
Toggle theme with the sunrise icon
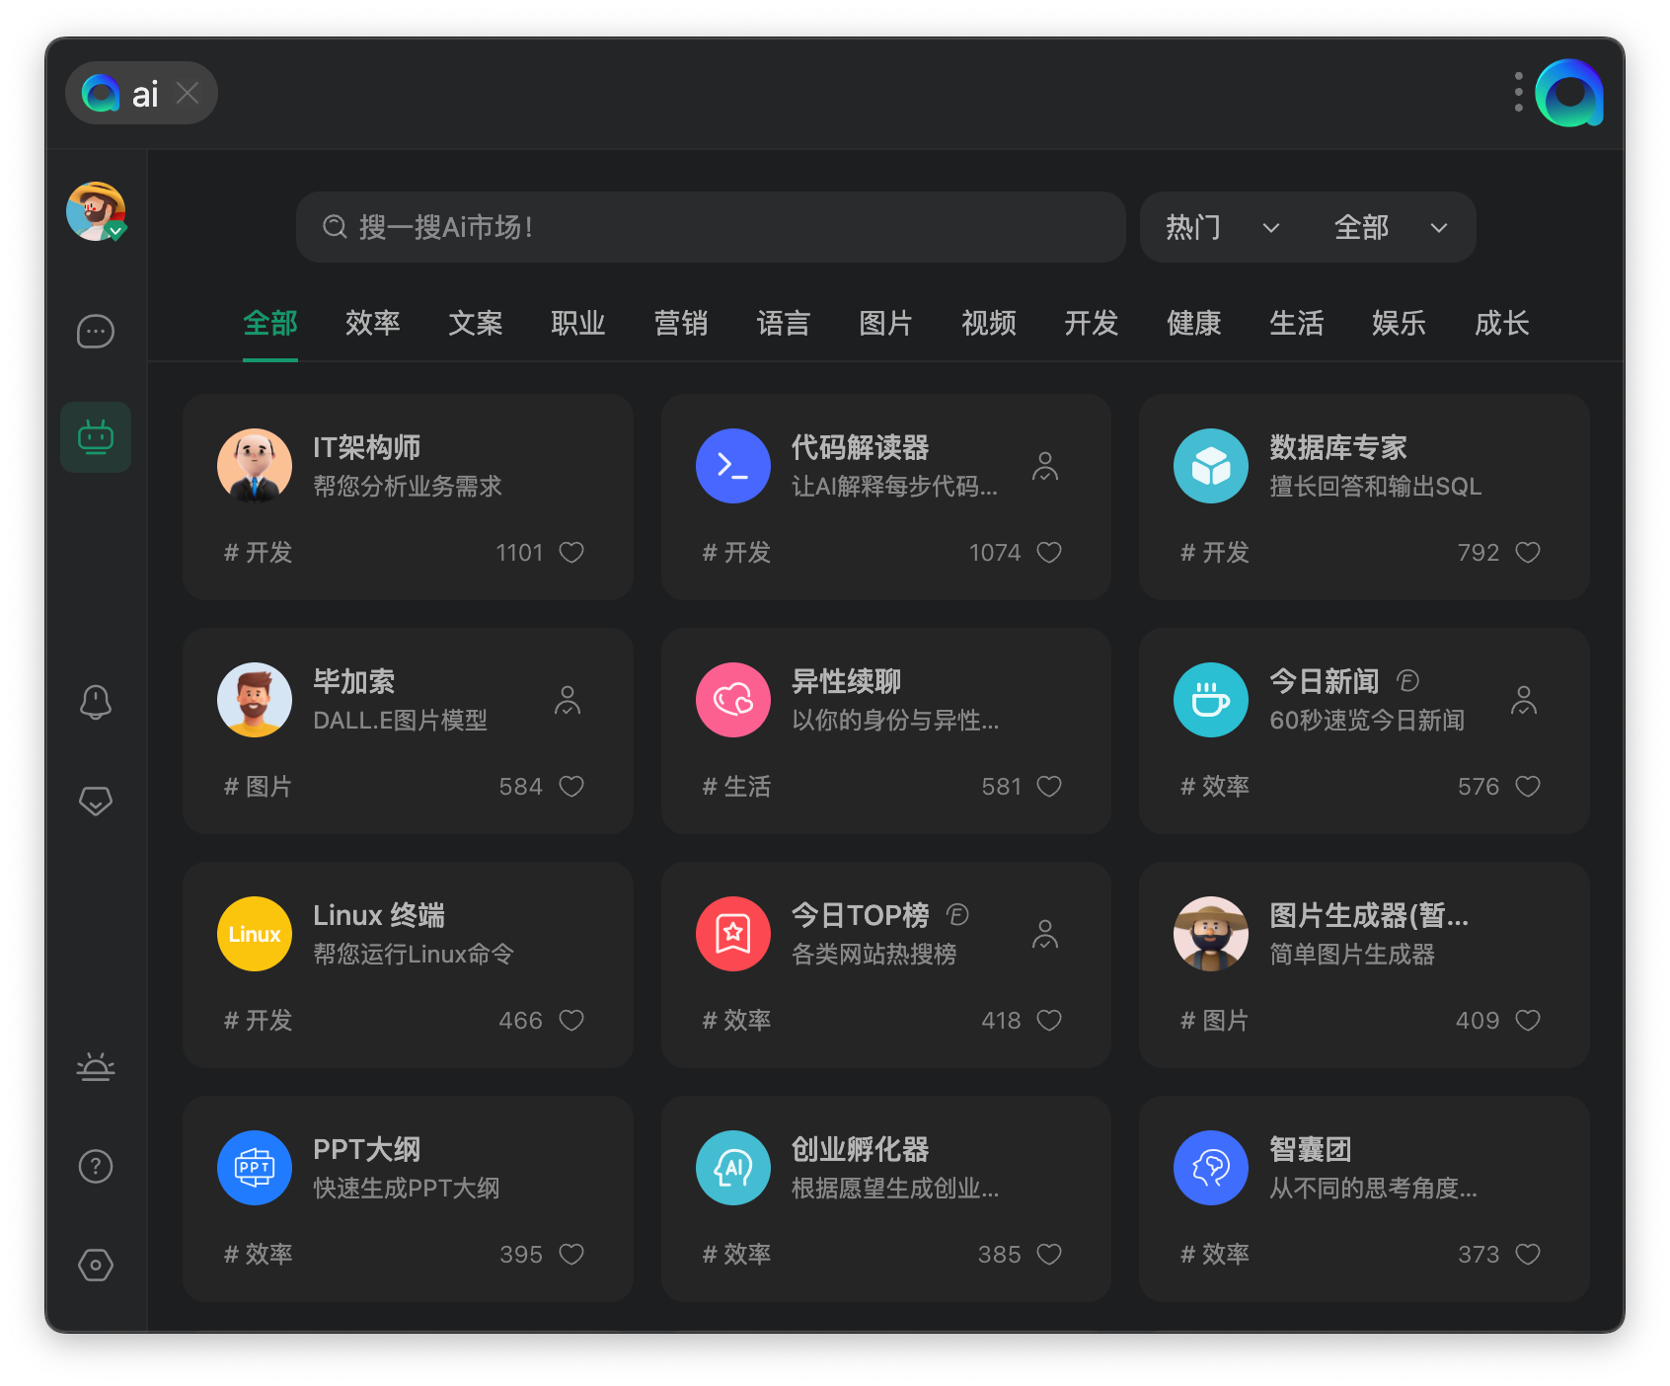point(95,1066)
